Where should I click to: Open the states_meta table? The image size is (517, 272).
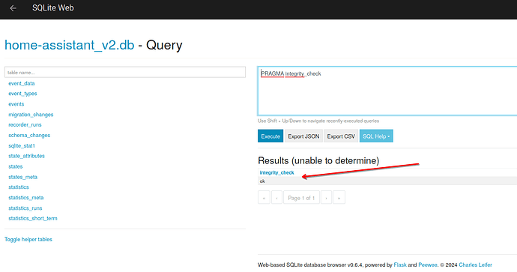[x=22, y=177]
